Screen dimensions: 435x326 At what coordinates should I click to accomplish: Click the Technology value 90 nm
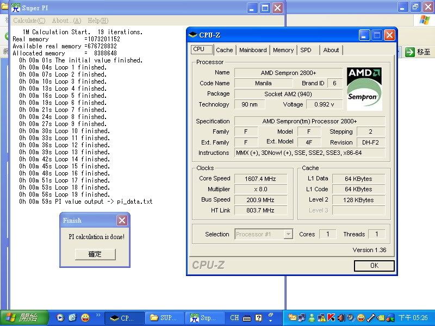pos(250,104)
